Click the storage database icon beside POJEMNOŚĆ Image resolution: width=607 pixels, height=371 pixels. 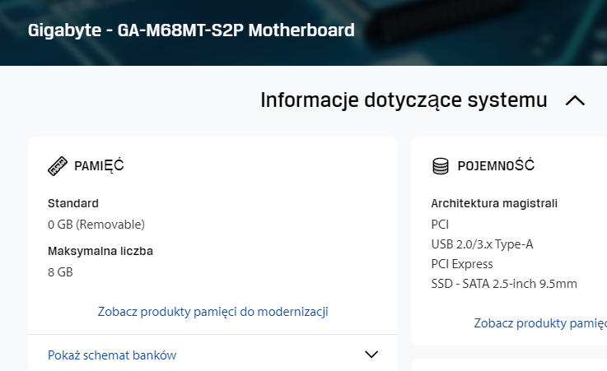coord(440,166)
